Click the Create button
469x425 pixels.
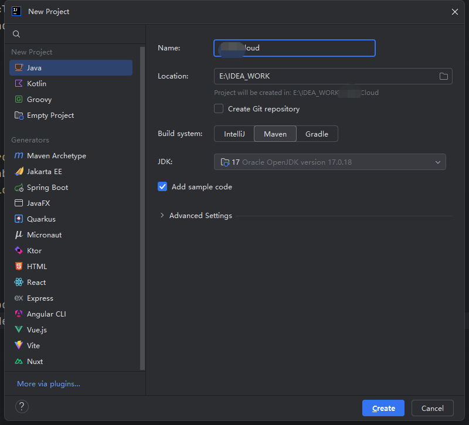point(383,408)
